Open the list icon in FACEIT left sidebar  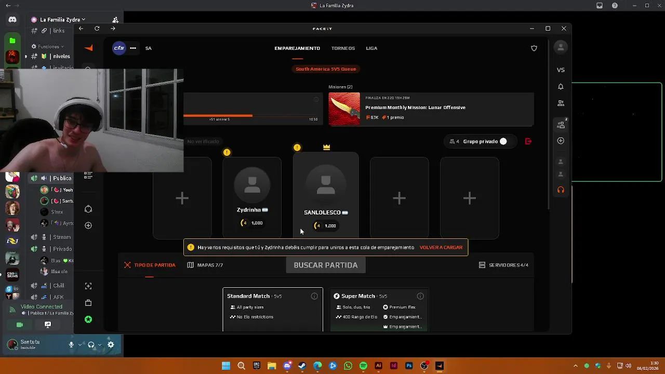[88, 176]
